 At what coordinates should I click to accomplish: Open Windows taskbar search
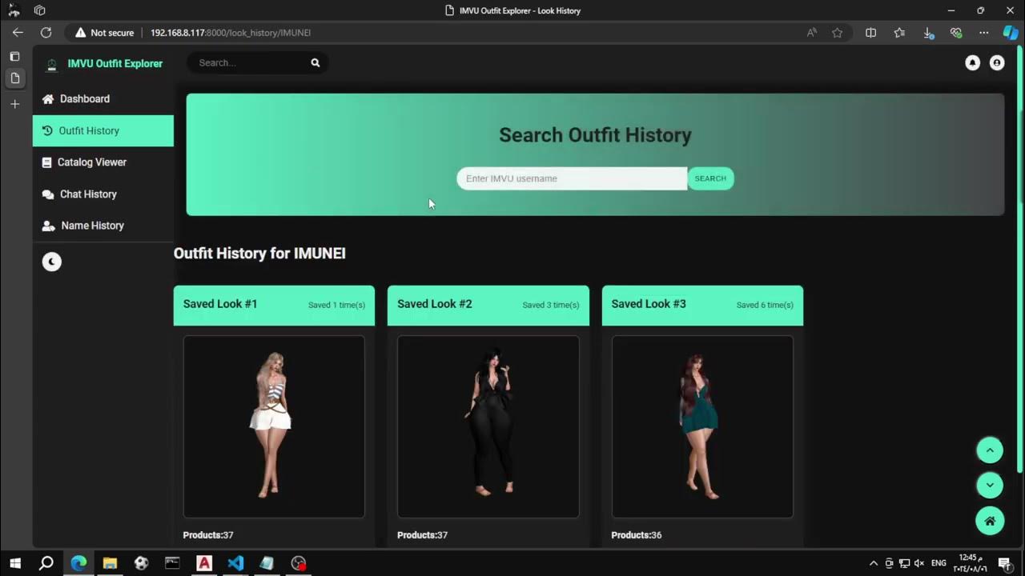(46, 563)
